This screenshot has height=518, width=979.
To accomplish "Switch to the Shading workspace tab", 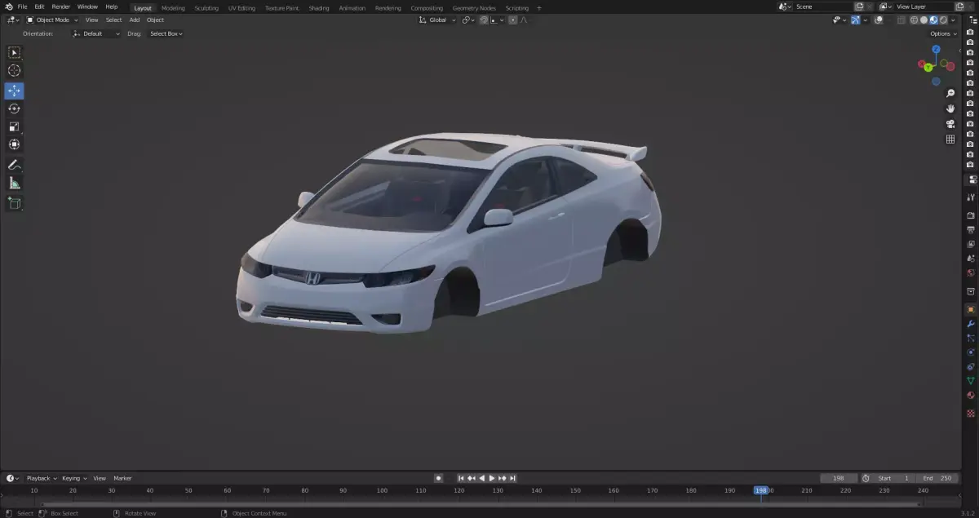I will click(319, 7).
